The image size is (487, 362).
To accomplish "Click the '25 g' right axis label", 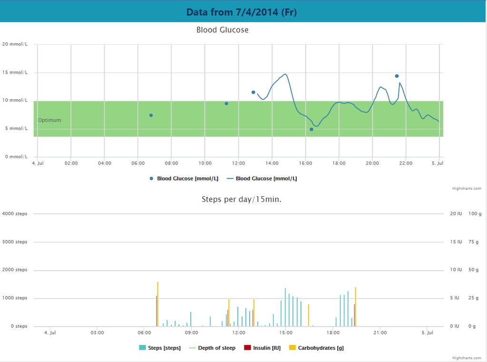I will tap(473, 298).
